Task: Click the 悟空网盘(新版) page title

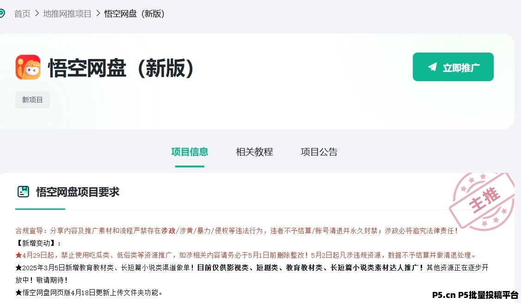Action: 121,68
